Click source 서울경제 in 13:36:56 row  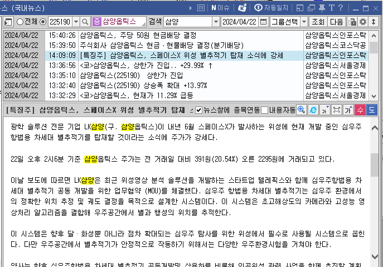point(353,65)
